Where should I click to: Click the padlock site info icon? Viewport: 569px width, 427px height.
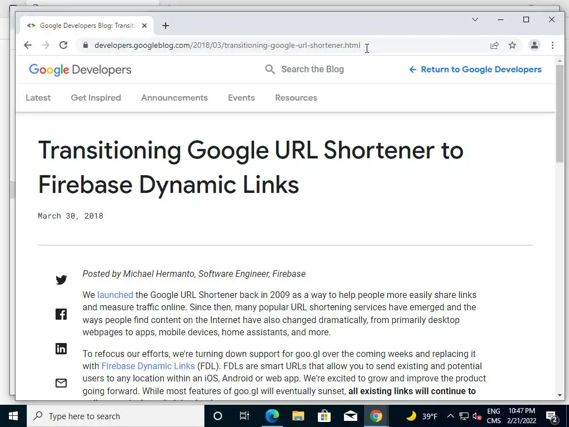[85, 45]
